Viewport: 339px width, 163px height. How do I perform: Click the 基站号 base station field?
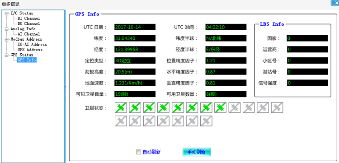pyautogui.click(x=307, y=72)
